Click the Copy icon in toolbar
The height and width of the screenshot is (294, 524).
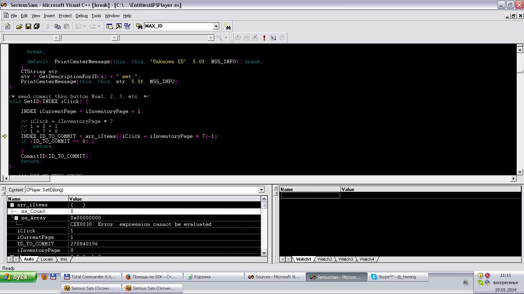58,26
